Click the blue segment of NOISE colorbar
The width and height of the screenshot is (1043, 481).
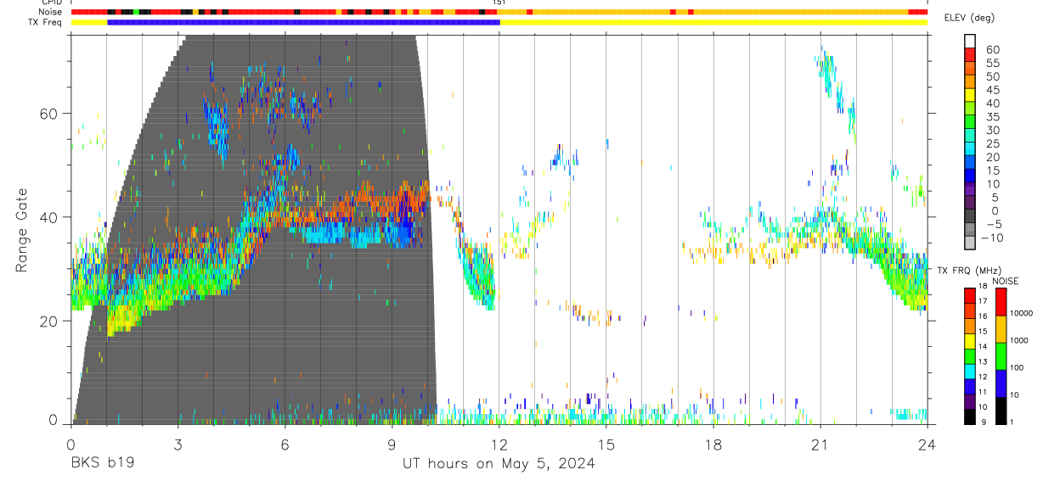pos(1001,382)
